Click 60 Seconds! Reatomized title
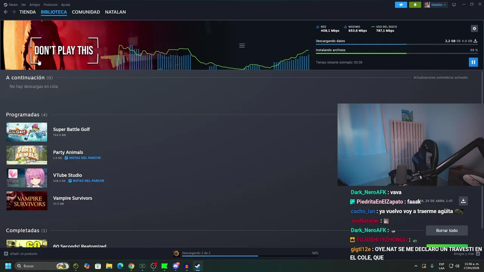The image size is (484, 272). coord(80,246)
